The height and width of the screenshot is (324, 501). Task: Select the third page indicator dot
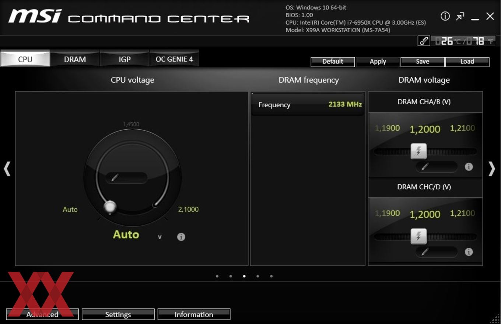coord(244,276)
